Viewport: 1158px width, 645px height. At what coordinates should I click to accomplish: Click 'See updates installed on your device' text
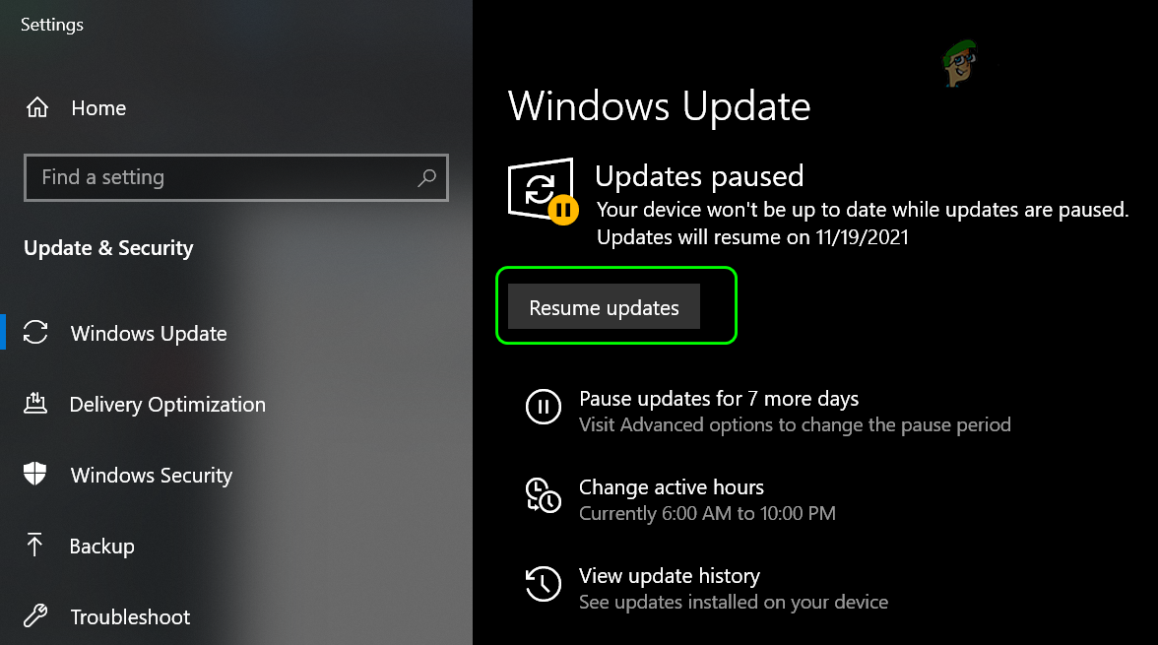(734, 602)
